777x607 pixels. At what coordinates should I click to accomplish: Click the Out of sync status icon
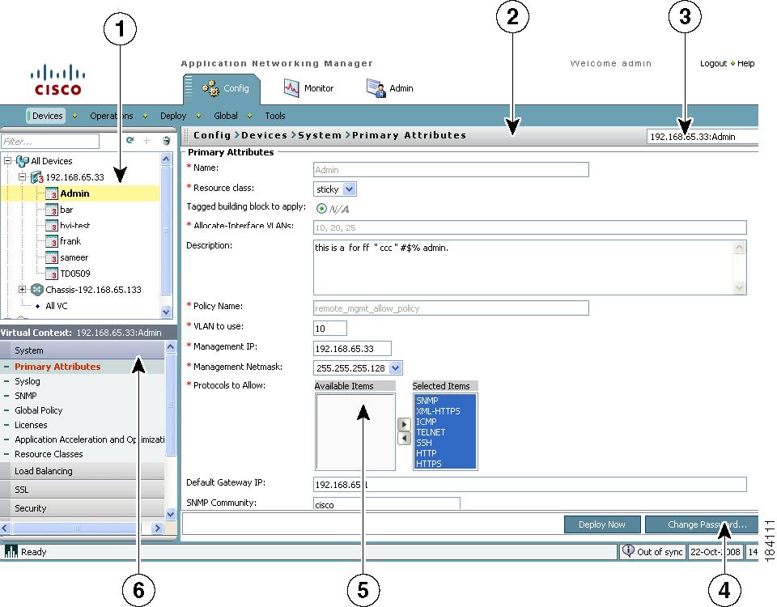[628, 551]
